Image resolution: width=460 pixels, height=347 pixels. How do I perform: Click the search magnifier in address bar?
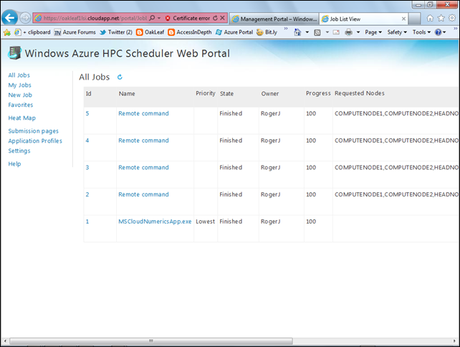[152, 18]
